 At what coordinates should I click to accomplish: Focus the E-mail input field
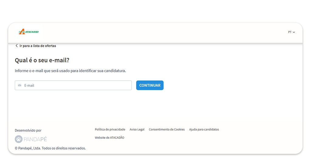(x=73, y=85)
